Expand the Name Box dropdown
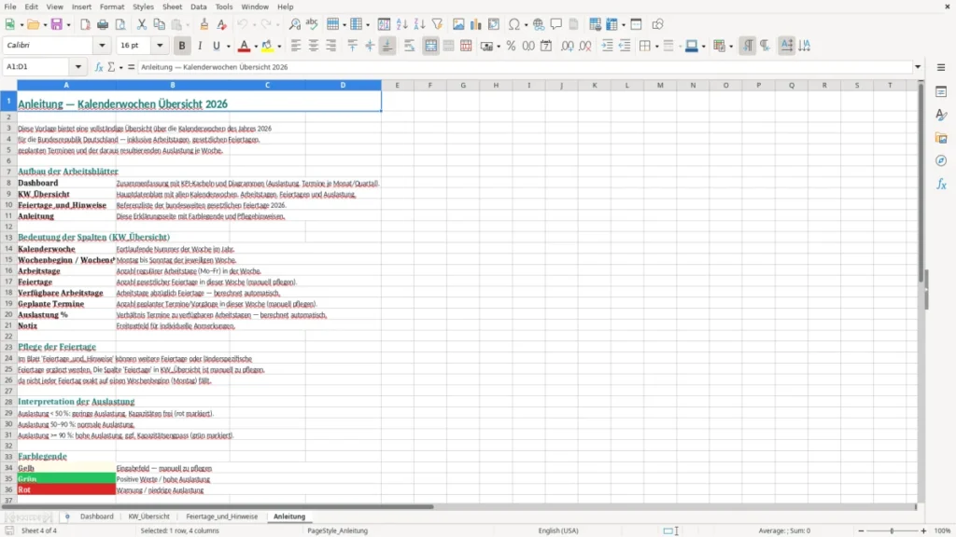 pos(78,67)
